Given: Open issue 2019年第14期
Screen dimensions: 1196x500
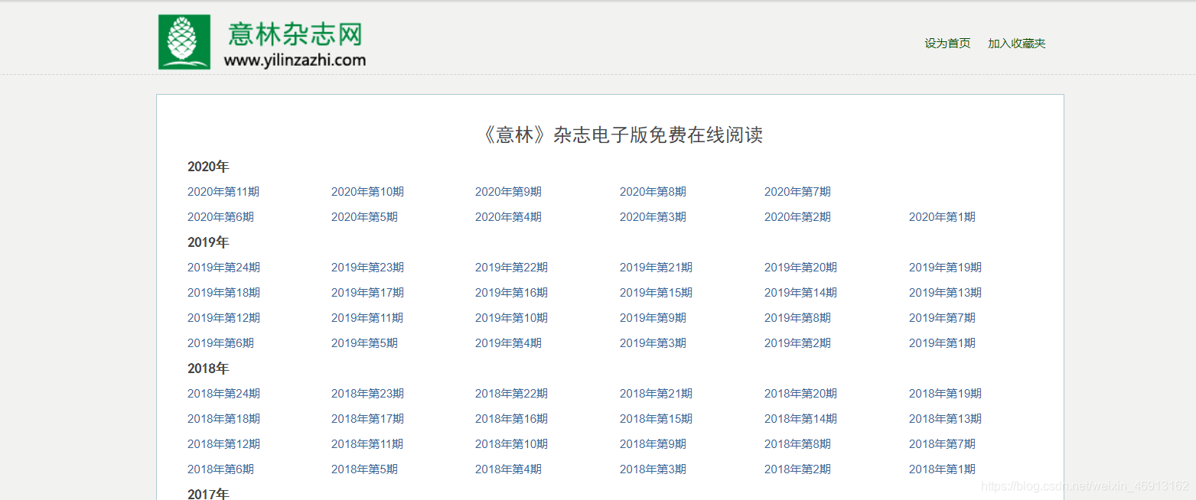Looking at the screenshot, I should tap(800, 293).
